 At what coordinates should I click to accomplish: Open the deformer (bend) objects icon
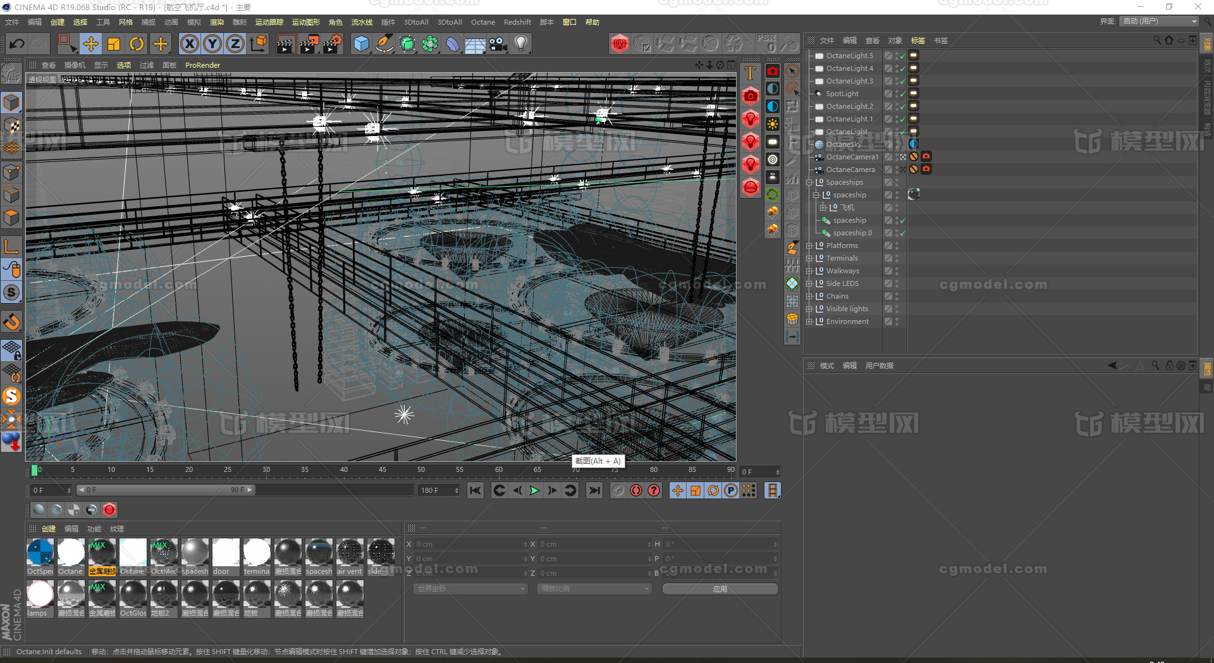[x=453, y=44]
